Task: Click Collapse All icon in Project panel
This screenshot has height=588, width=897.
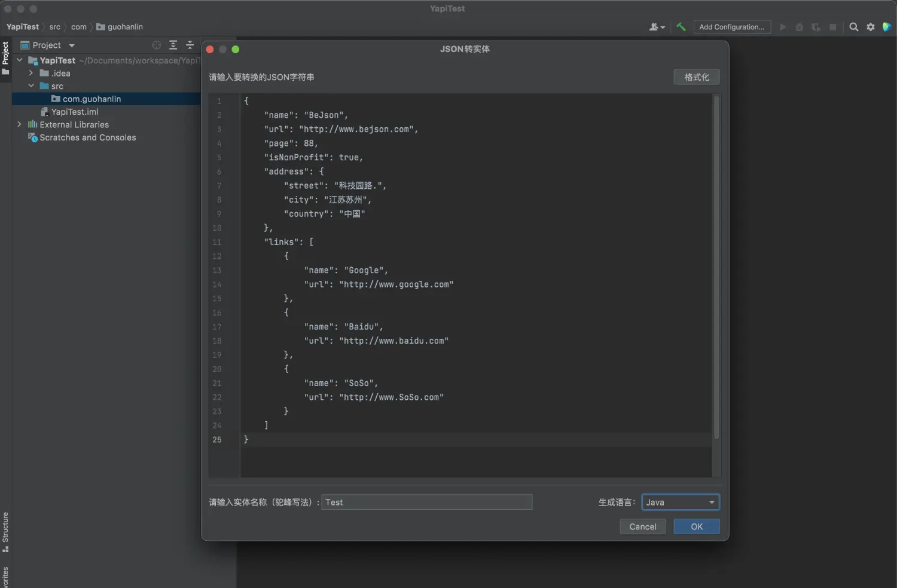Action: coord(190,45)
